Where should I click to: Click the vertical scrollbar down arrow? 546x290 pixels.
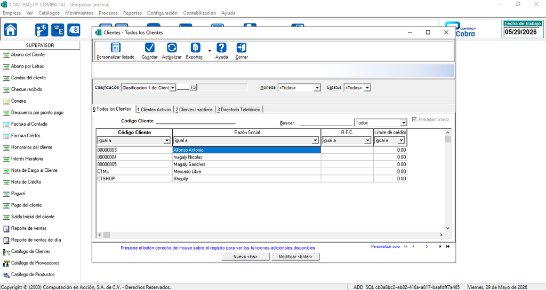(448, 228)
